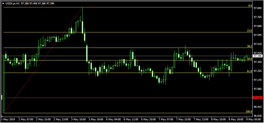Image resolution: width=264 pixels, height=123 pixels.
Task: Click the 96.830 price scale label
Action: point(258,116)
